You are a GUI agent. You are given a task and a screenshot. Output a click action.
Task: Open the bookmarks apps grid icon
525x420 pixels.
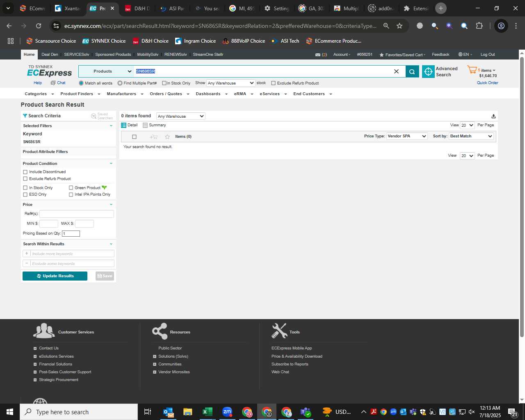[11, 41]
